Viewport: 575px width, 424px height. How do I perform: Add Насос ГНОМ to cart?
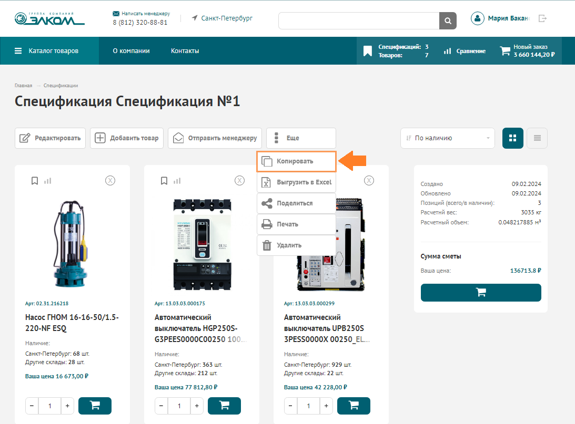(x=95, y=406)
